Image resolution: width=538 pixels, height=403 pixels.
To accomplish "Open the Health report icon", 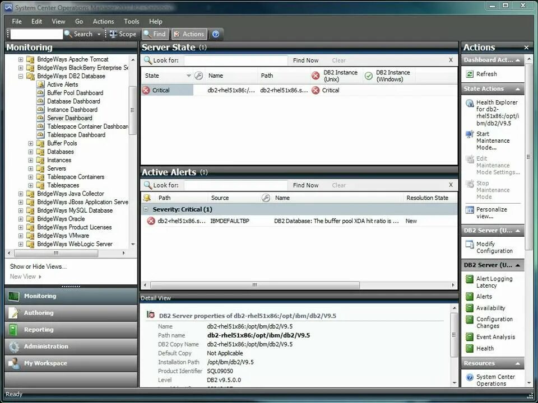I will pos(470,348).
